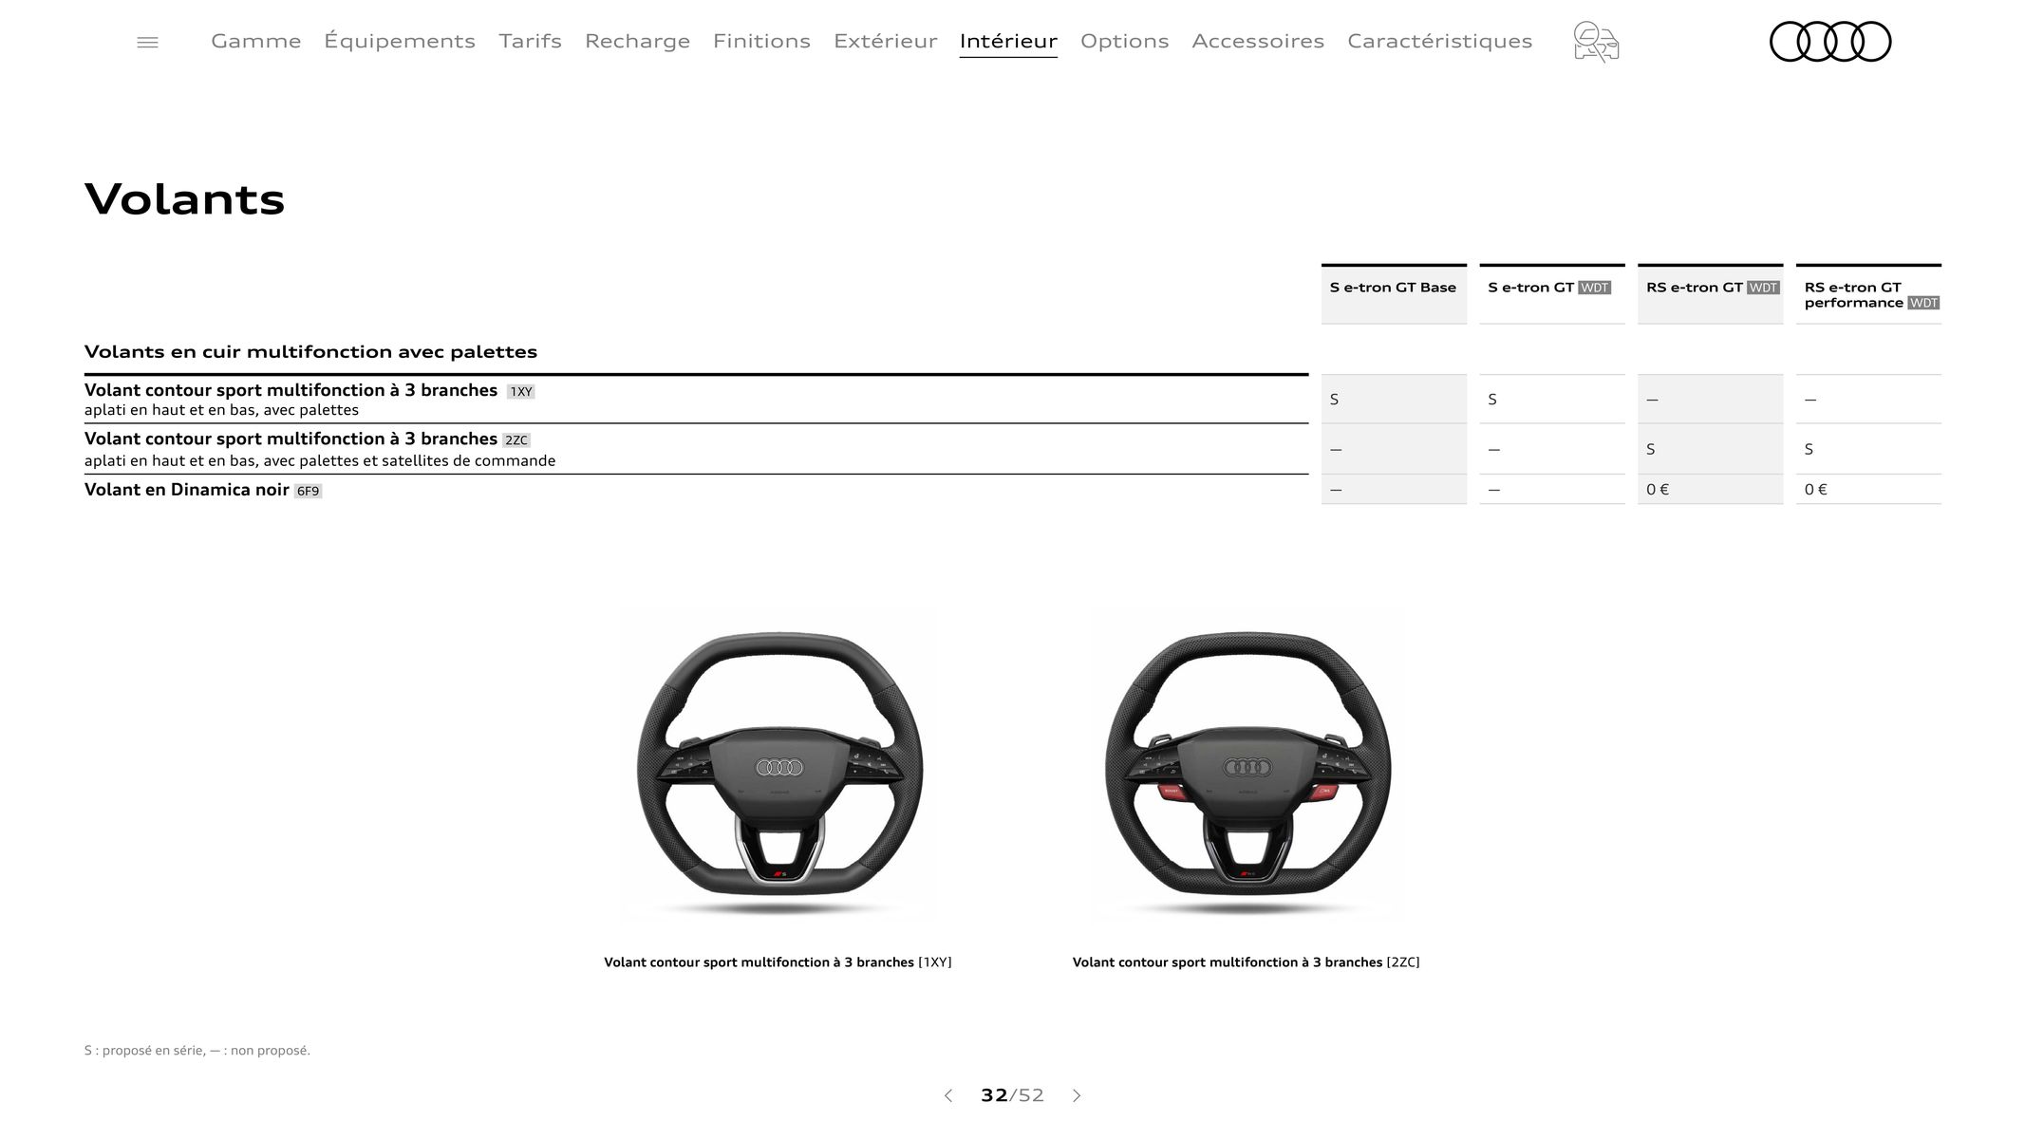Click the dealer contact car icon

pyautogui.click(x=1596, y=42)
